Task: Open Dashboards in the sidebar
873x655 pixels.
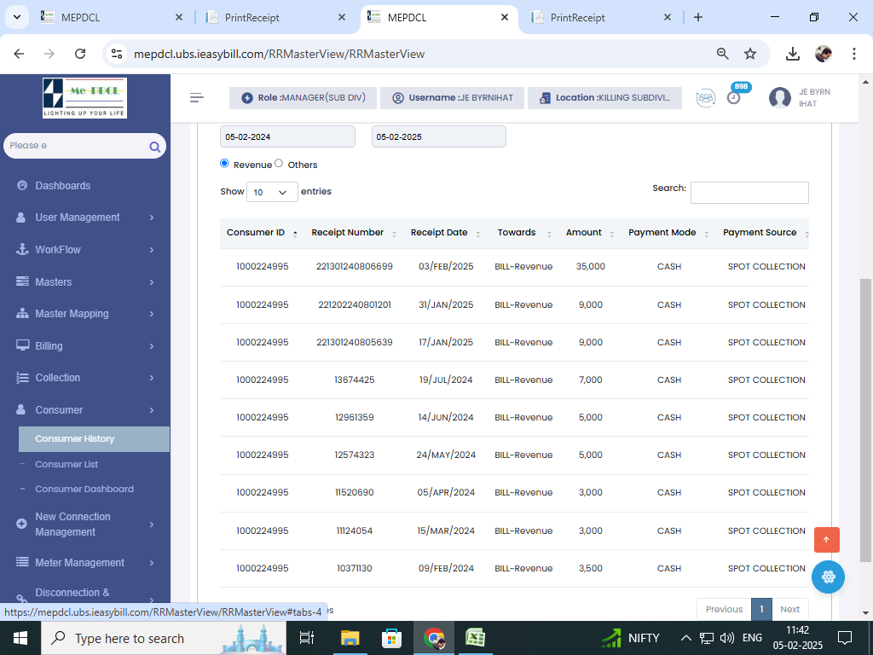Action: click(62, 186)
